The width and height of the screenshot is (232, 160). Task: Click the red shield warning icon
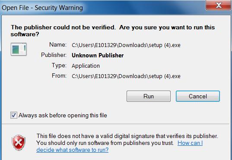[18, 142]
